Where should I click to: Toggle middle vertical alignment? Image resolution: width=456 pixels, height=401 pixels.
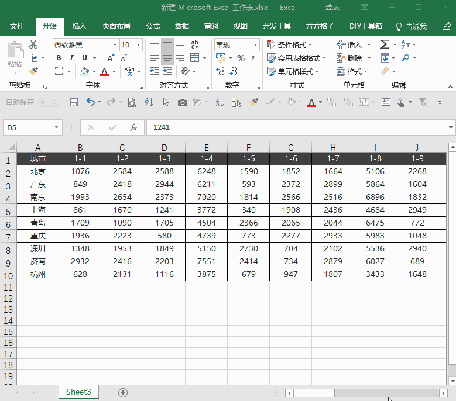coord(167,44)
